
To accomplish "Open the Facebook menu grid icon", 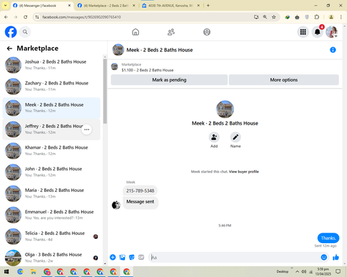I will tap(303, 32).
